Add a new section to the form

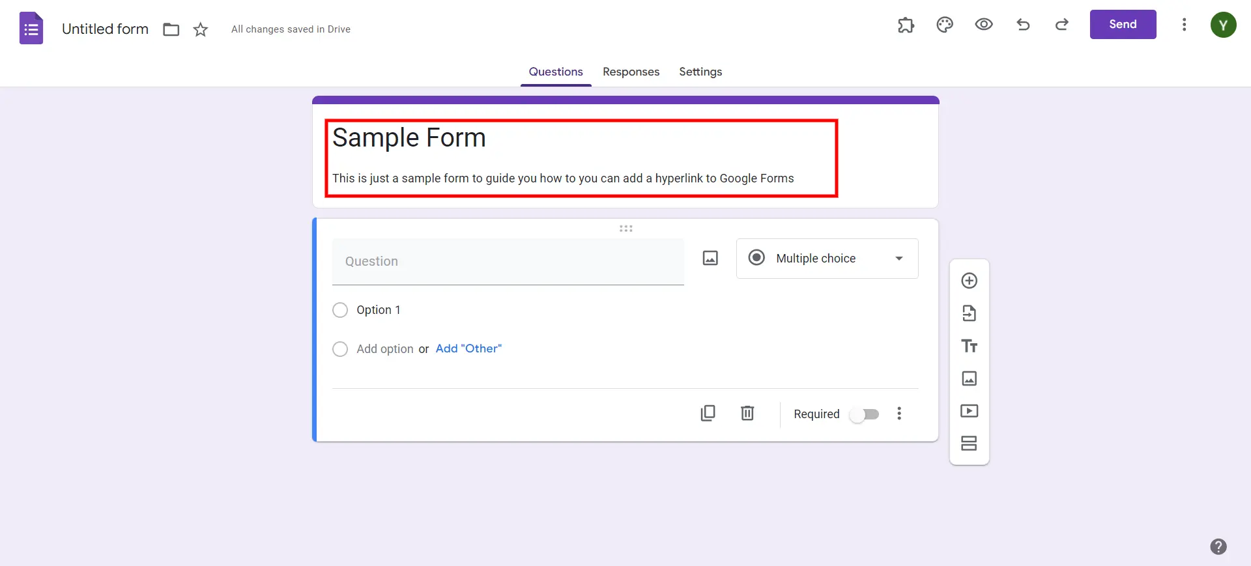click(969, 444)
